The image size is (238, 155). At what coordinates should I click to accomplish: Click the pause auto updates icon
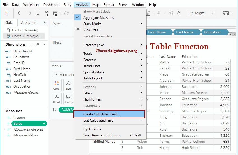coord(55,13)
